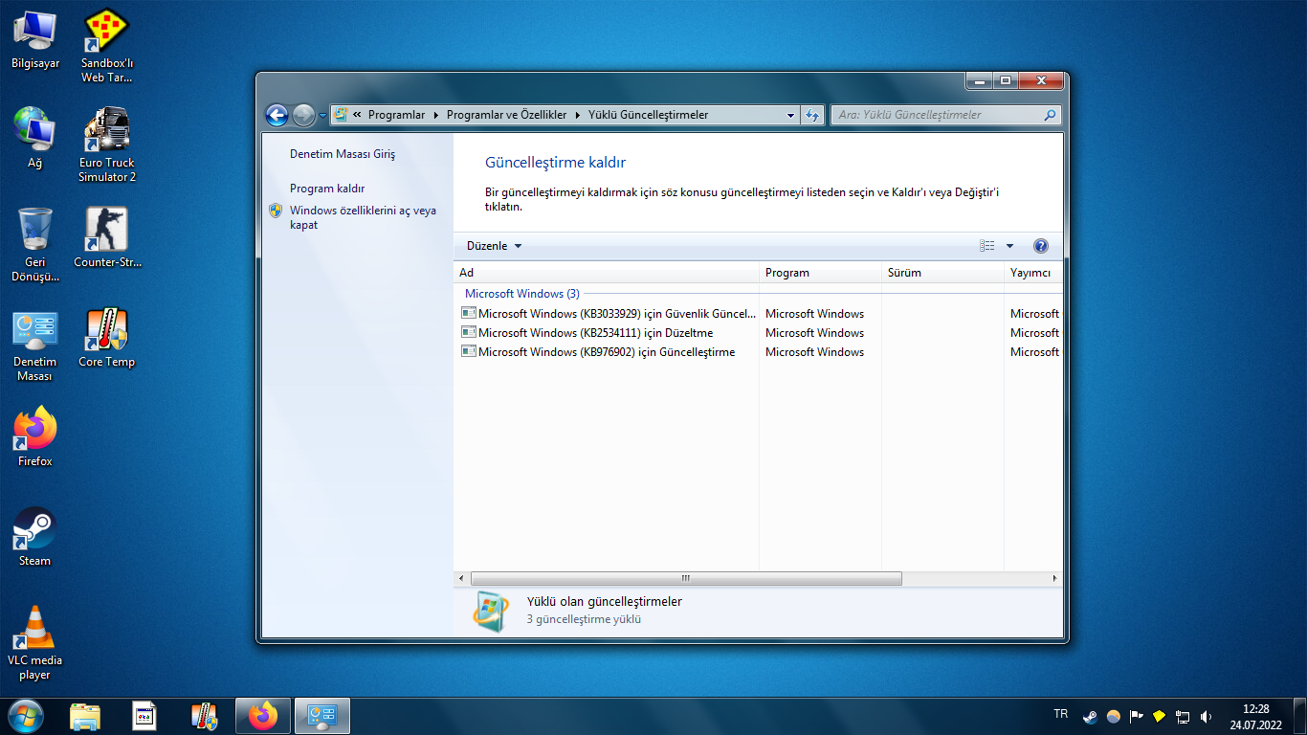The image size is (1307, 735).
Task: Select the VLC media player shortcut
Action: pyautogui.click(x=35, y=643)
